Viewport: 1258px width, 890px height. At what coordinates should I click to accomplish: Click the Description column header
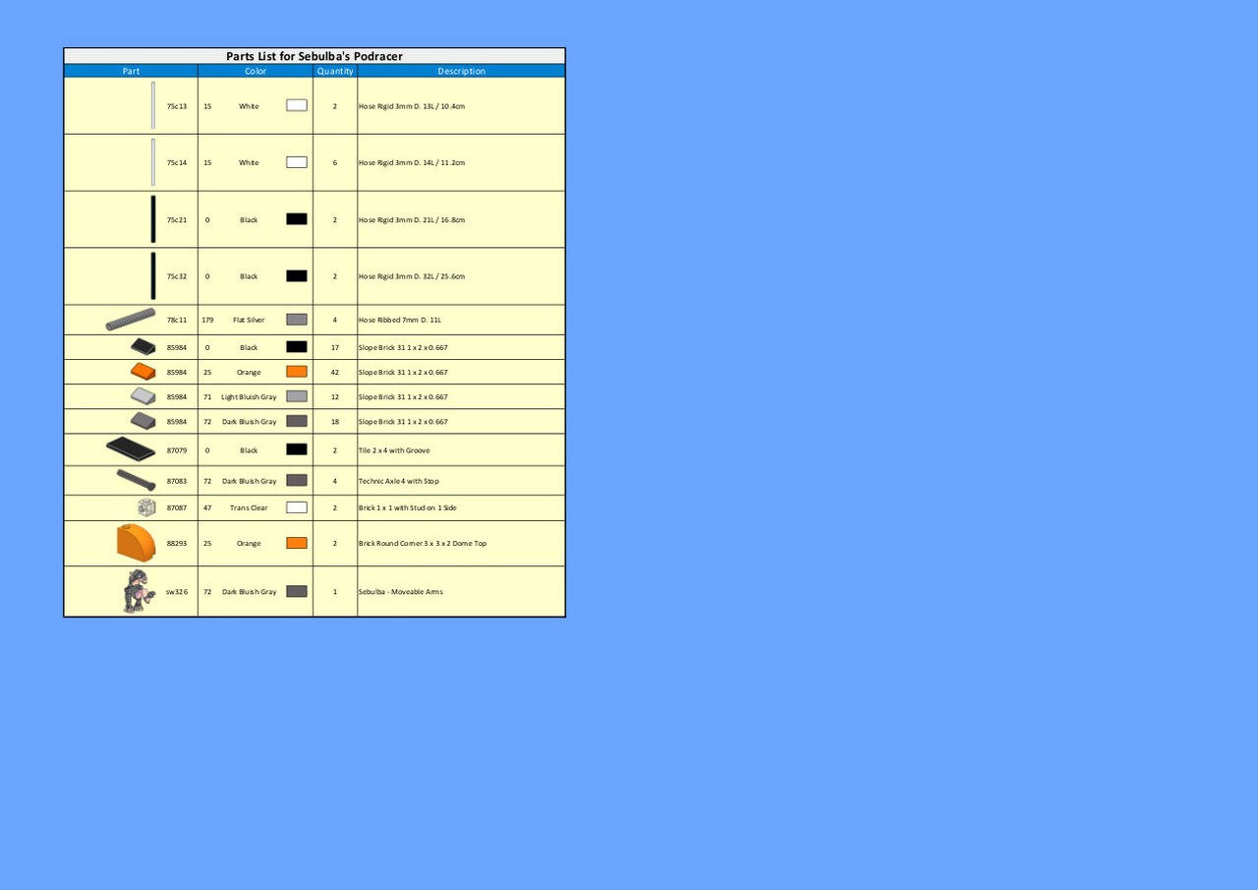tap(461, 71)
